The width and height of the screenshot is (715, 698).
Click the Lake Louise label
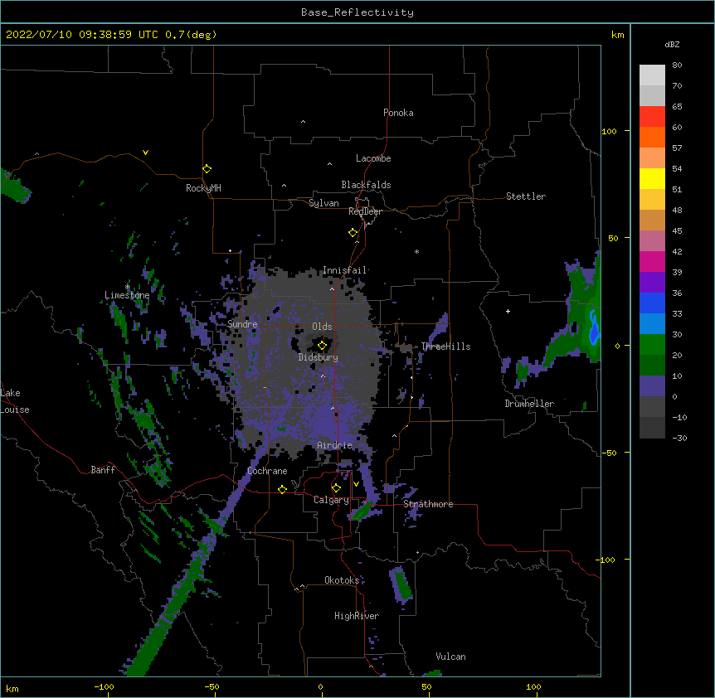click(14, 401)
